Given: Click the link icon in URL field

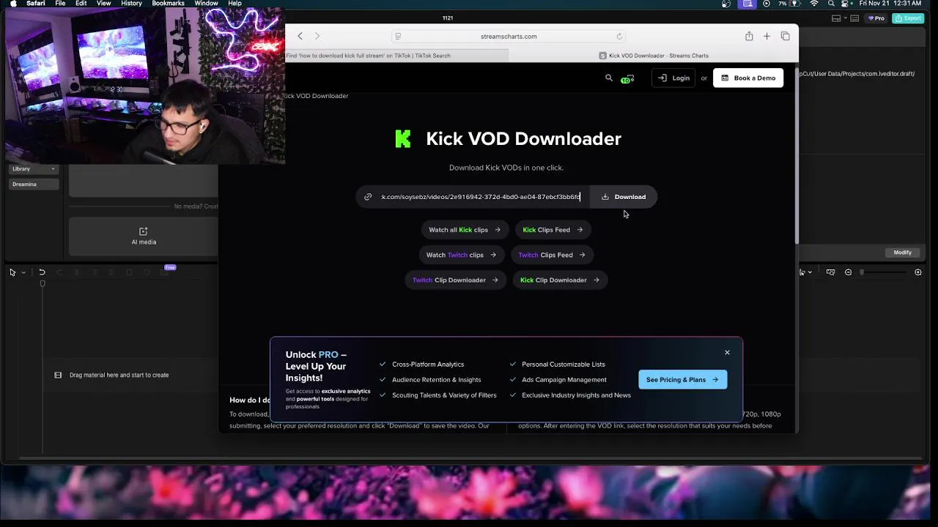Looking at the screenshot, I should (368, 197).
